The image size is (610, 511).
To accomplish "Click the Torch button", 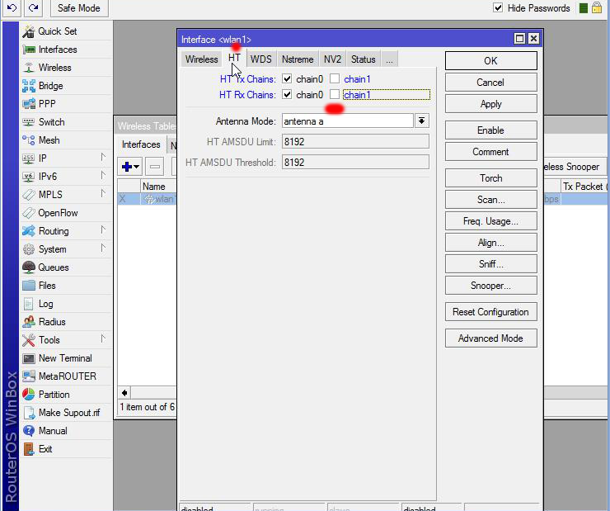I will pyautogui.click(x=491, y=178).
